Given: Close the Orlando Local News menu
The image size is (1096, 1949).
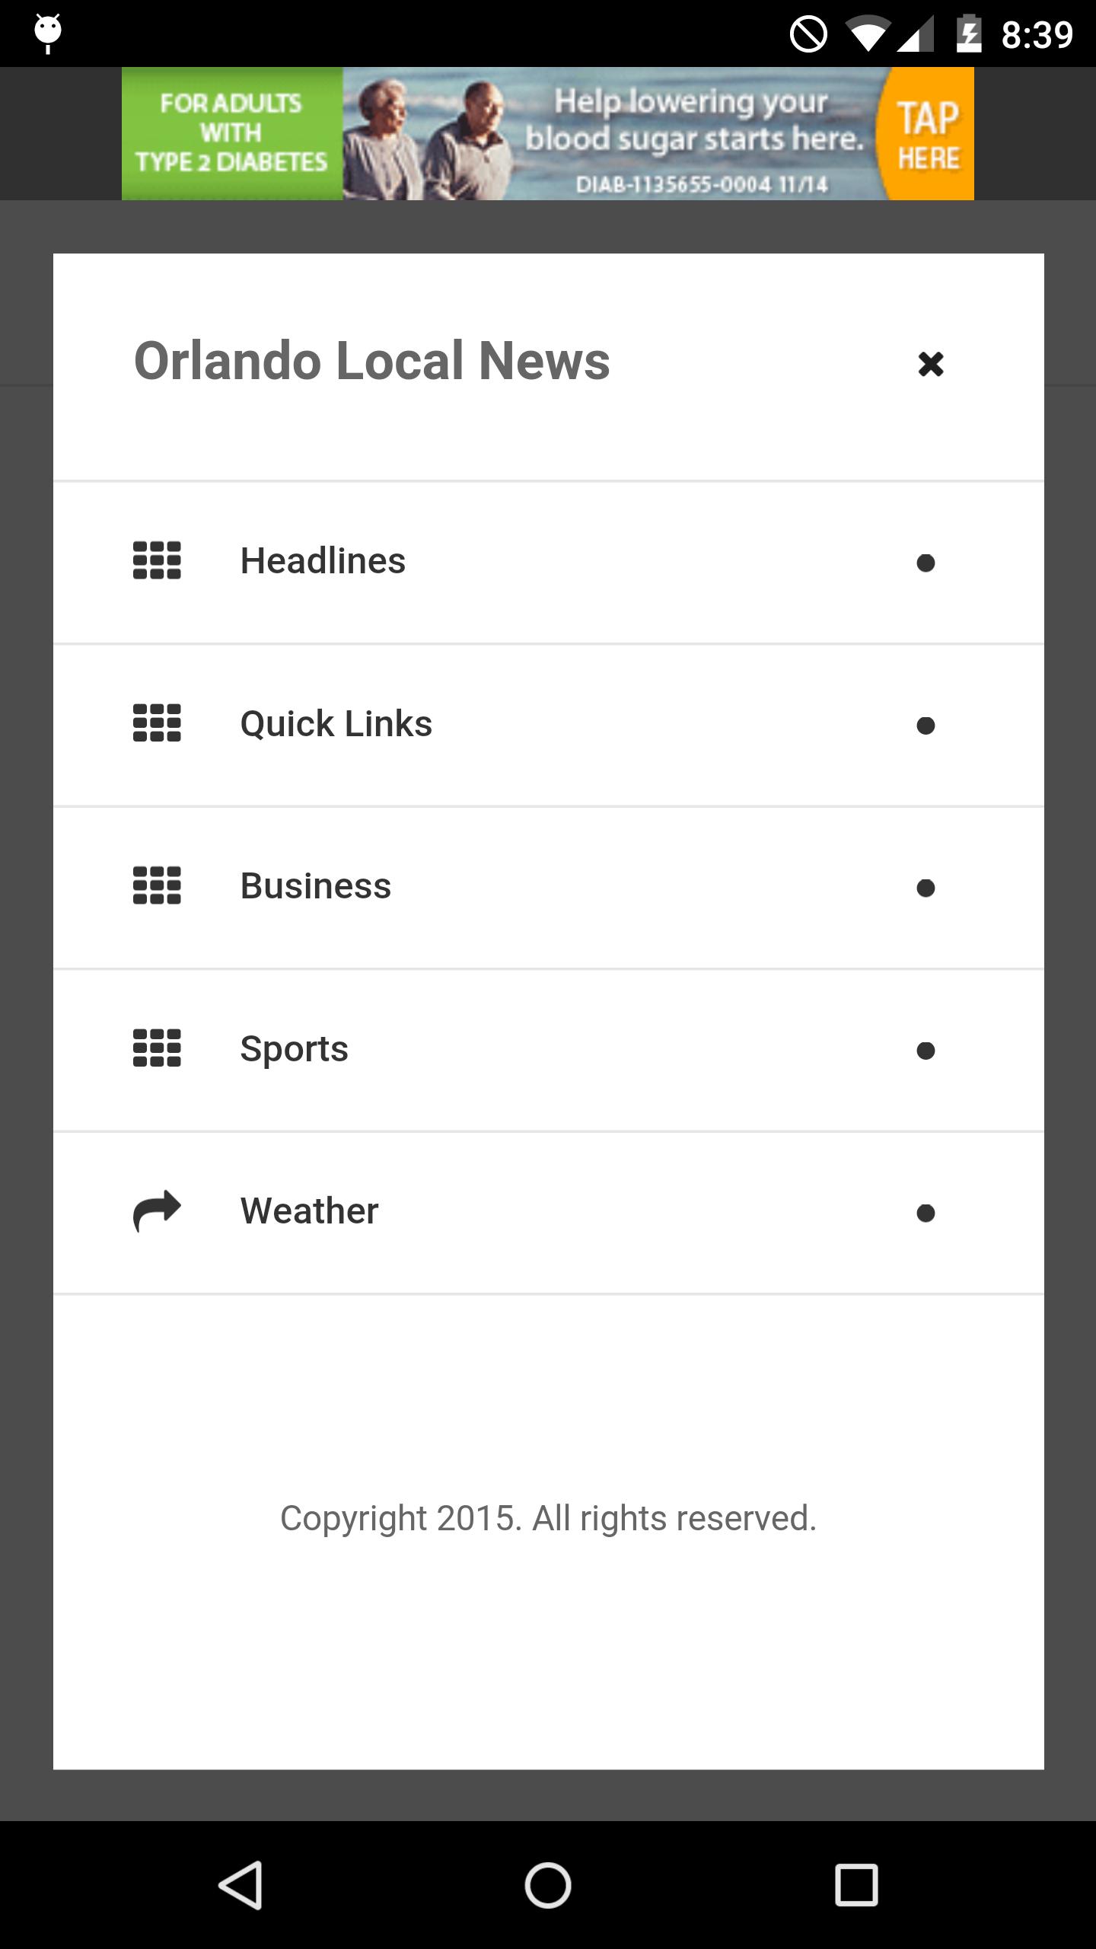Looking at the screenshot, I should tap(930, 364).
